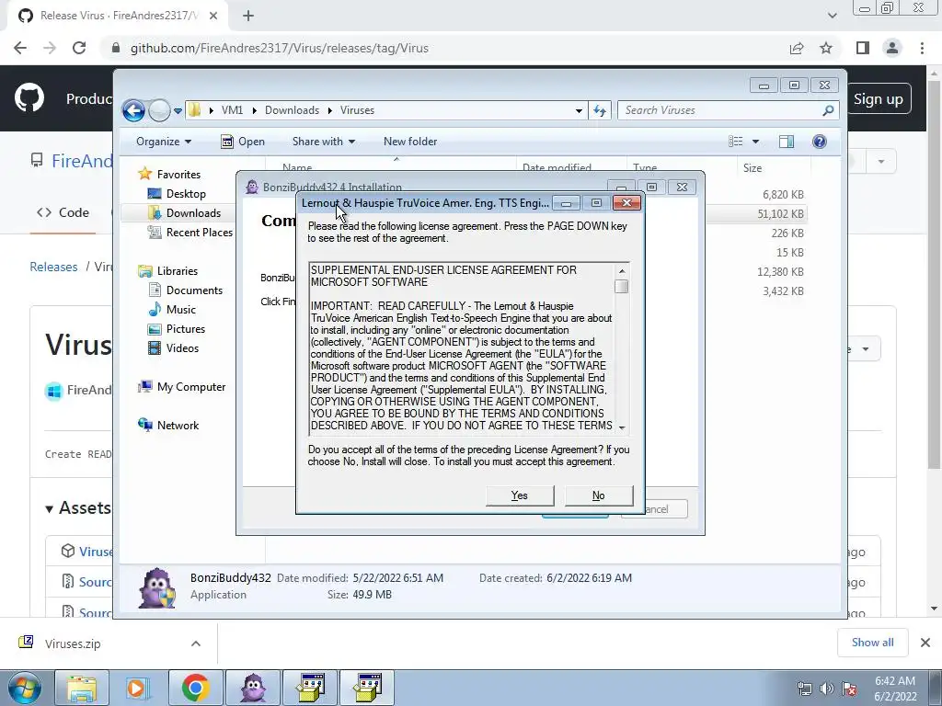
Task: Select the file row sized 12,380 KB
Action: tap(780, 271)
